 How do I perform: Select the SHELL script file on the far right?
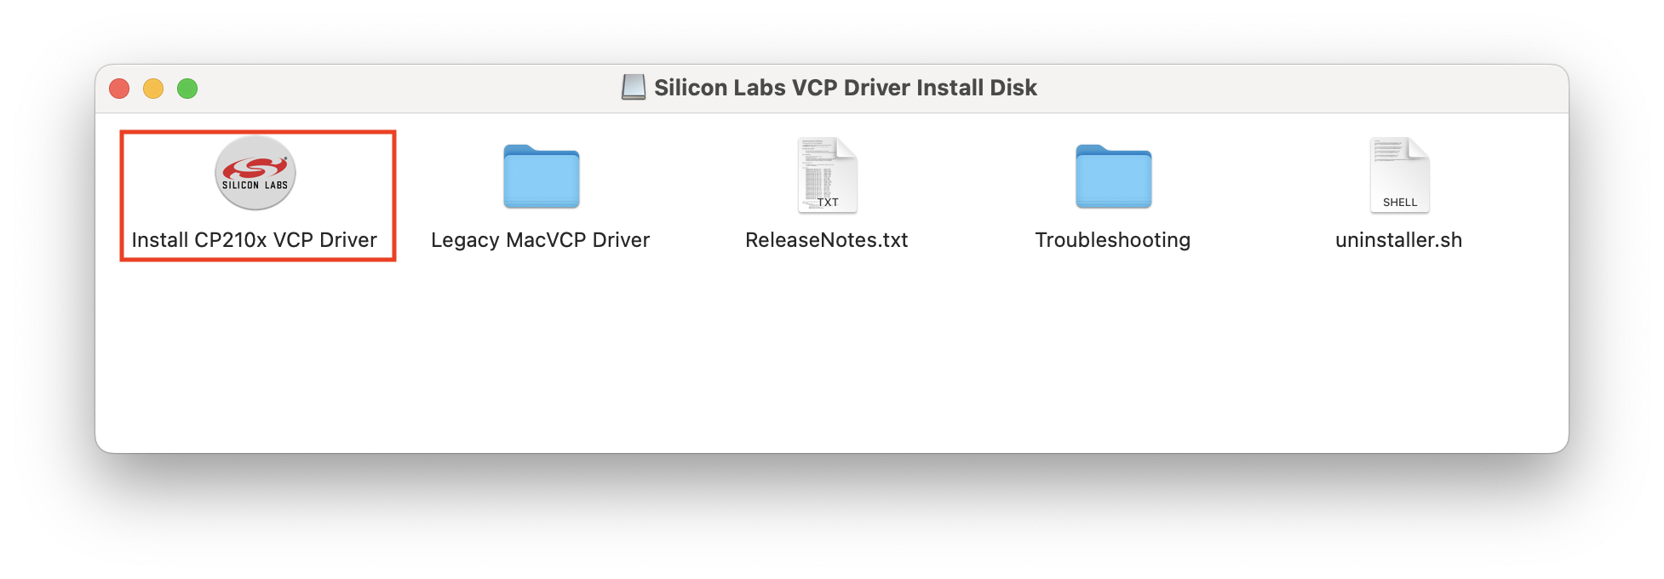click(1399, 175)
